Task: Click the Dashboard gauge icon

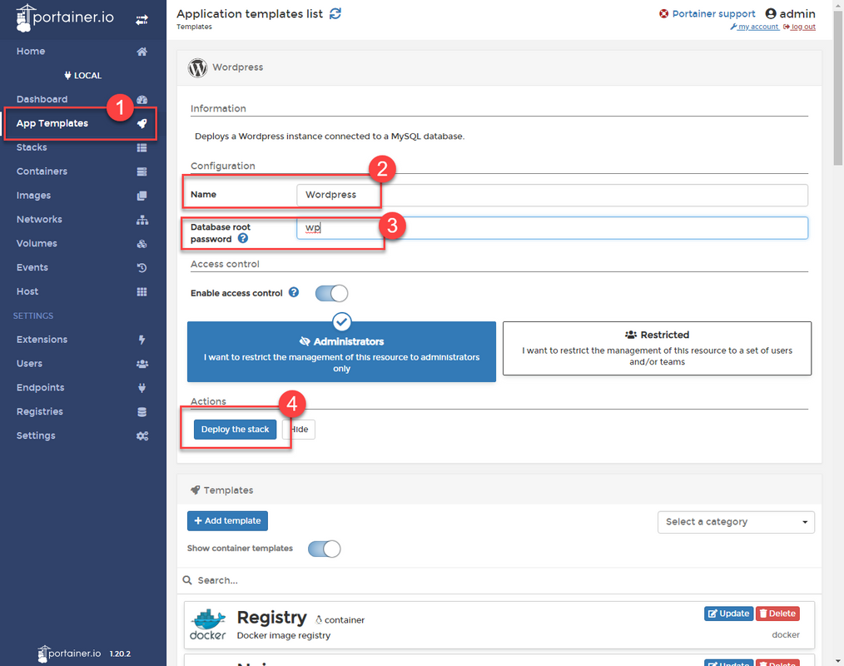Action: coord(141,100)
